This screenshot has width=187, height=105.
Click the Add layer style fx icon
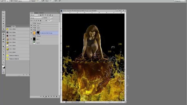click(x=44, y=97)
